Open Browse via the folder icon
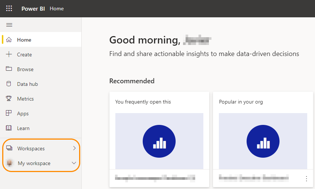This screenshot has height=189, width=315. [x=9, y=69]
